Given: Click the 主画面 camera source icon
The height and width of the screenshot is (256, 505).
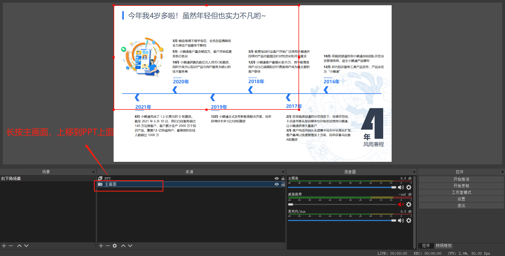Looking at the screenshot, I should [100, 184].
